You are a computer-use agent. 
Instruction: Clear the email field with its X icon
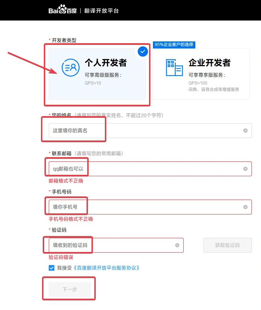(245, 169)
